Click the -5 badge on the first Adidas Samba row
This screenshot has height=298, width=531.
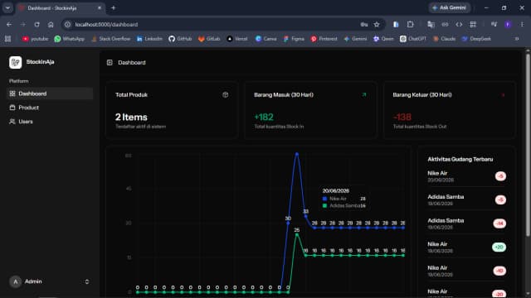click(500, 199)
